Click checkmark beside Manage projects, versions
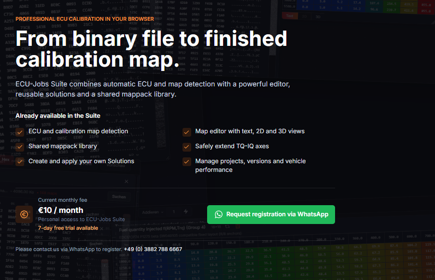This screenshot has height=280, width=435. (187, 162)
